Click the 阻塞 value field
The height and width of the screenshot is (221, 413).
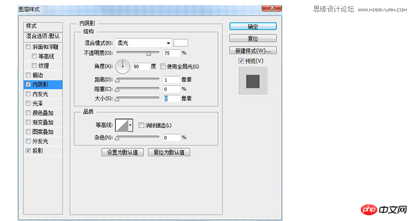click(172, 89)
